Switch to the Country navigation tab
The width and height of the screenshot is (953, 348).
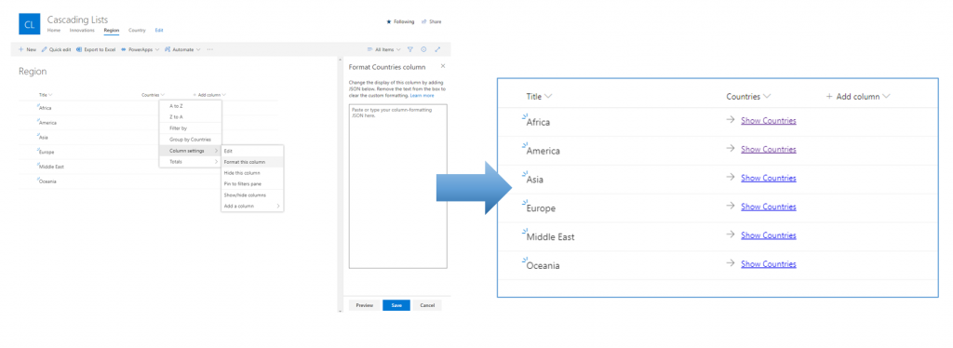click(x=138, y=31)
